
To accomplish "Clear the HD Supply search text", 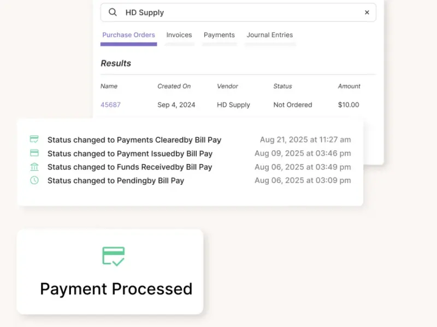I will [x=367, y=13].
